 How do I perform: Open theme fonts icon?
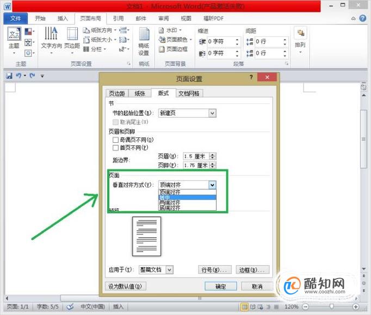point(29,43)
